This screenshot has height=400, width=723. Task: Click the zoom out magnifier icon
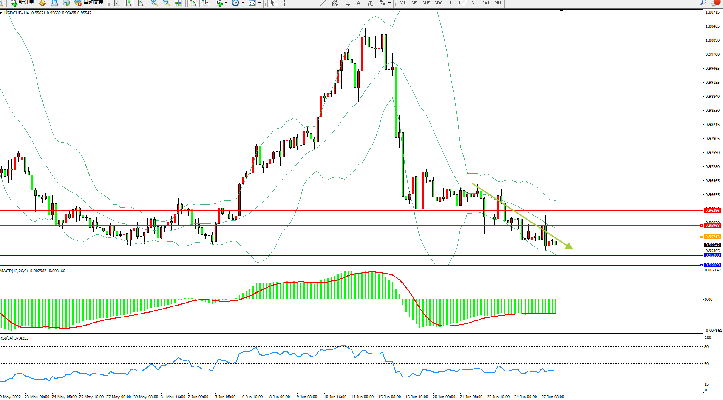pyautogui.click(x=166, y=3)
